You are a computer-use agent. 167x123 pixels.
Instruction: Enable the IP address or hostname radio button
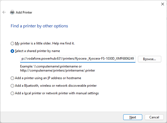coord(12,78)
